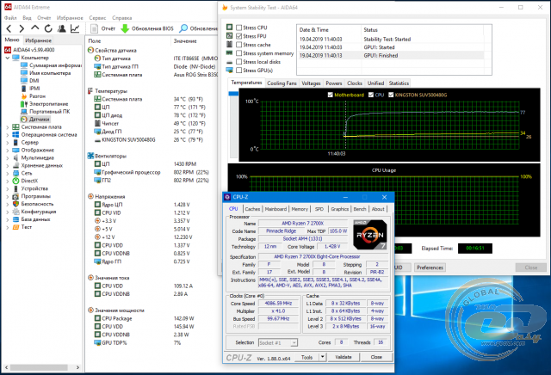
Task: Expand the Сервер tree node
Action: click(8, 143)
